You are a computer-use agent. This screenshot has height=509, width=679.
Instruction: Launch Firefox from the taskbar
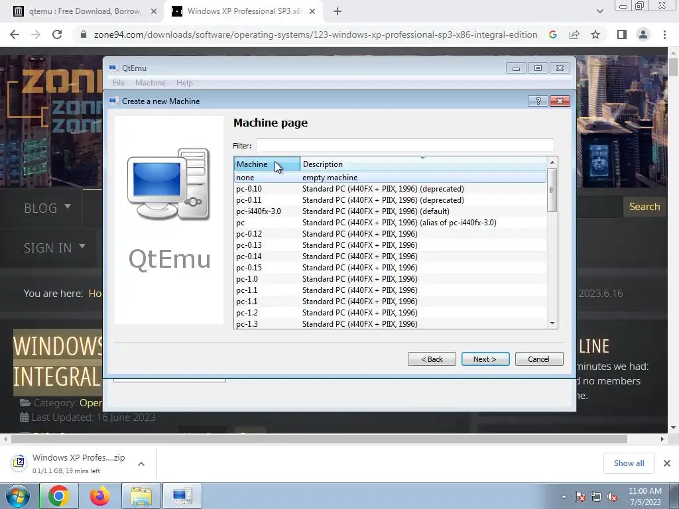99,496
